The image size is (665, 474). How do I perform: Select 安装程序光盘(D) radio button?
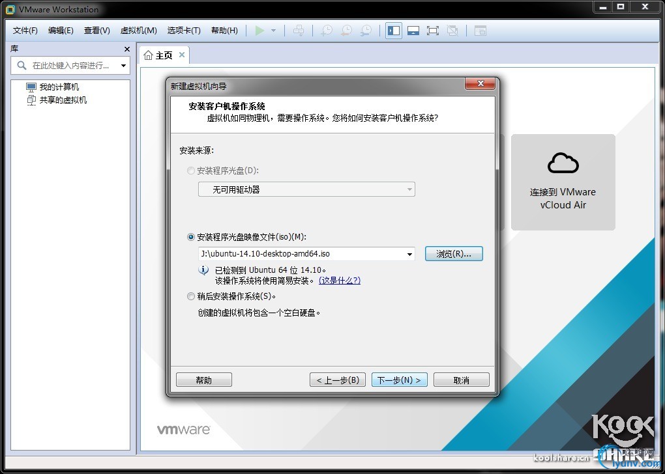191,171
